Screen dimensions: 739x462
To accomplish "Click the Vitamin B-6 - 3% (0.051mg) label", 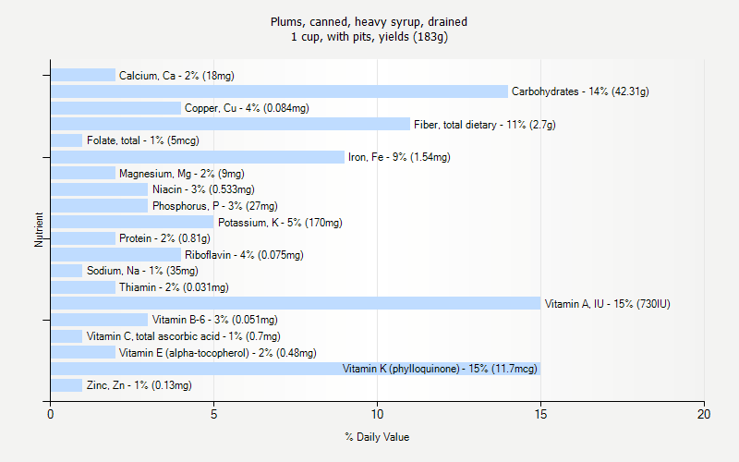I will [215, 320].
